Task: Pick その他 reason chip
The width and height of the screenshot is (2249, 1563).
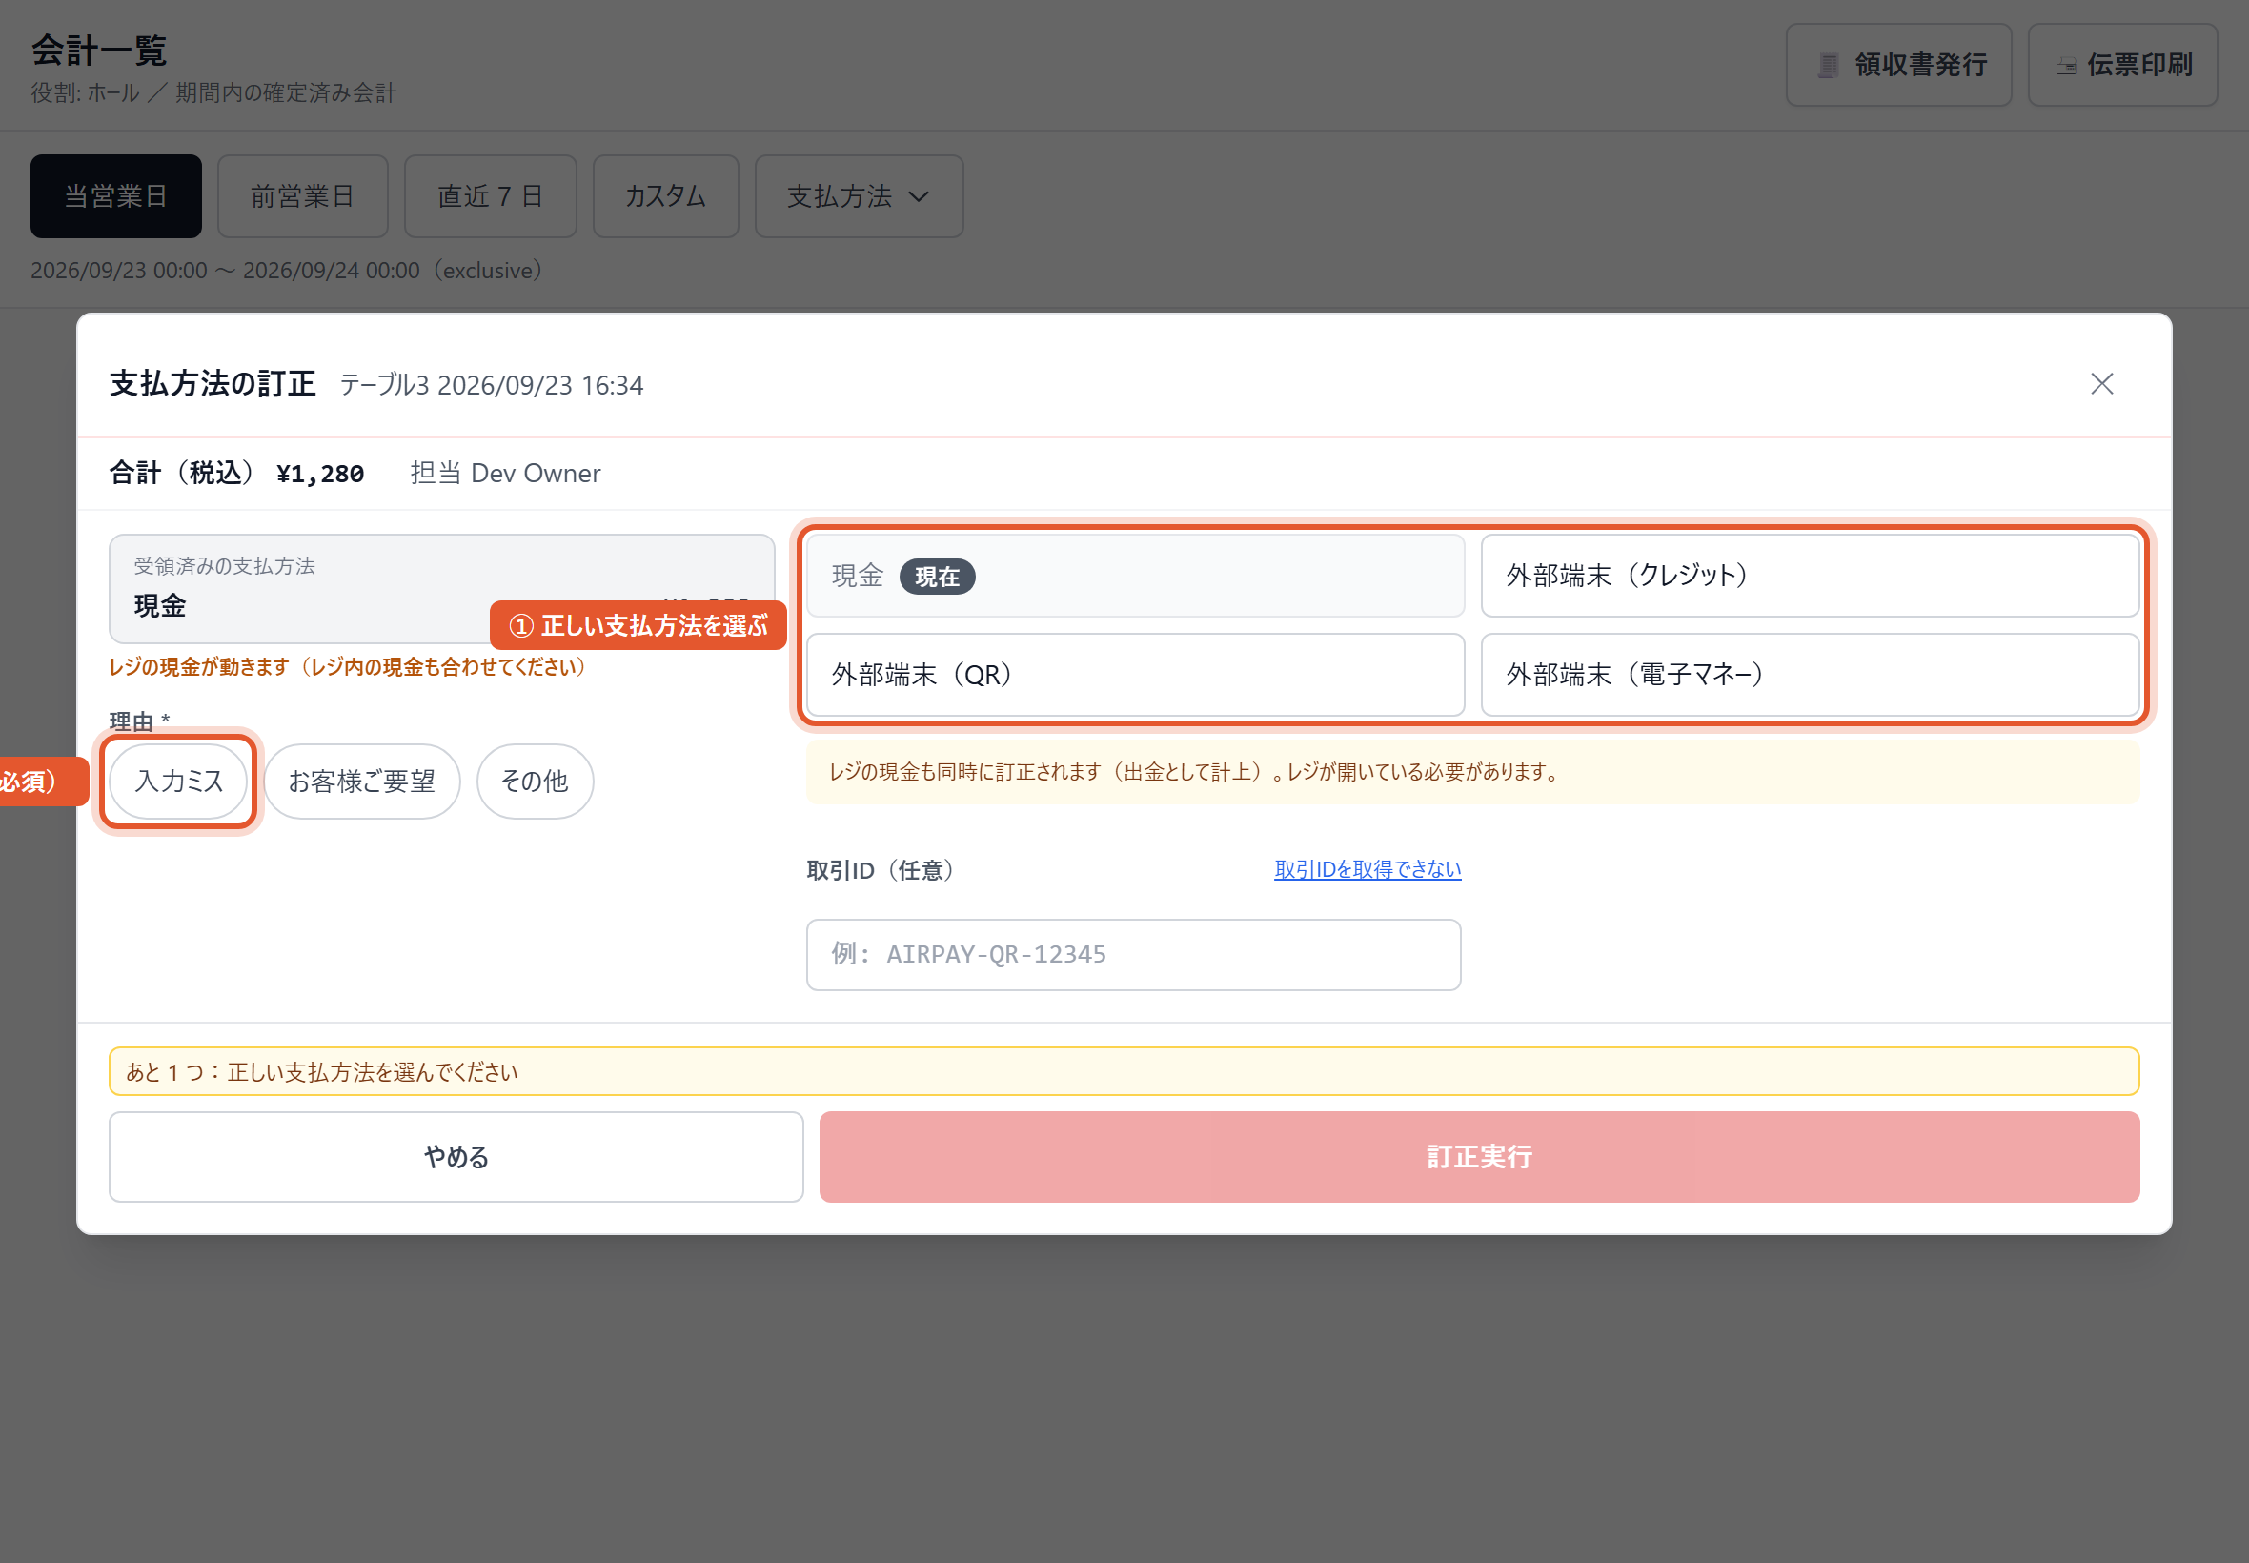Action: click(x=535, y=781)
